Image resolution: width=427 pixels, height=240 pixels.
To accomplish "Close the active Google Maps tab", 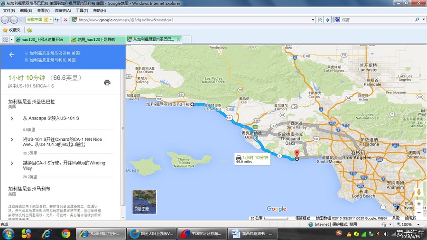I will coord(178,39).
